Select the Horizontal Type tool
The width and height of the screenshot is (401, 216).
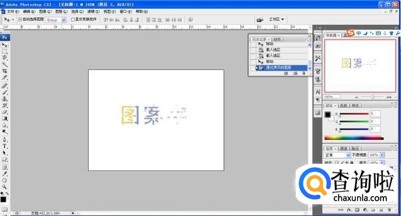[x=5, y=146]
